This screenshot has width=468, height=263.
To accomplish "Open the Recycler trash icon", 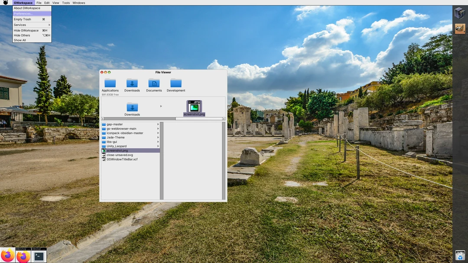I will (x=460, y=255).
